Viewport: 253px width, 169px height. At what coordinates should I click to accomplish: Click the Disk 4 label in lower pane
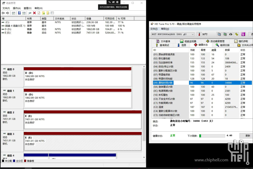[11, 156]
